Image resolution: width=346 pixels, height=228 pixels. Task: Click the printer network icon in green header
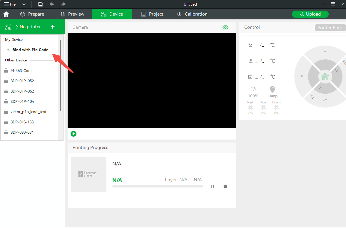click(x=8, y=27)
